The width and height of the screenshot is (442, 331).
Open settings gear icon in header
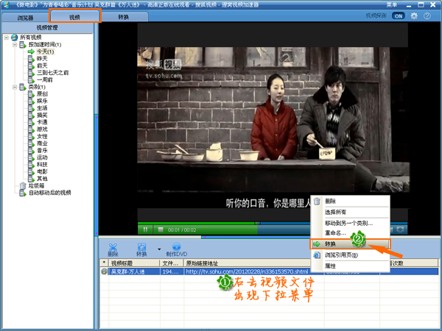[414, 16]
